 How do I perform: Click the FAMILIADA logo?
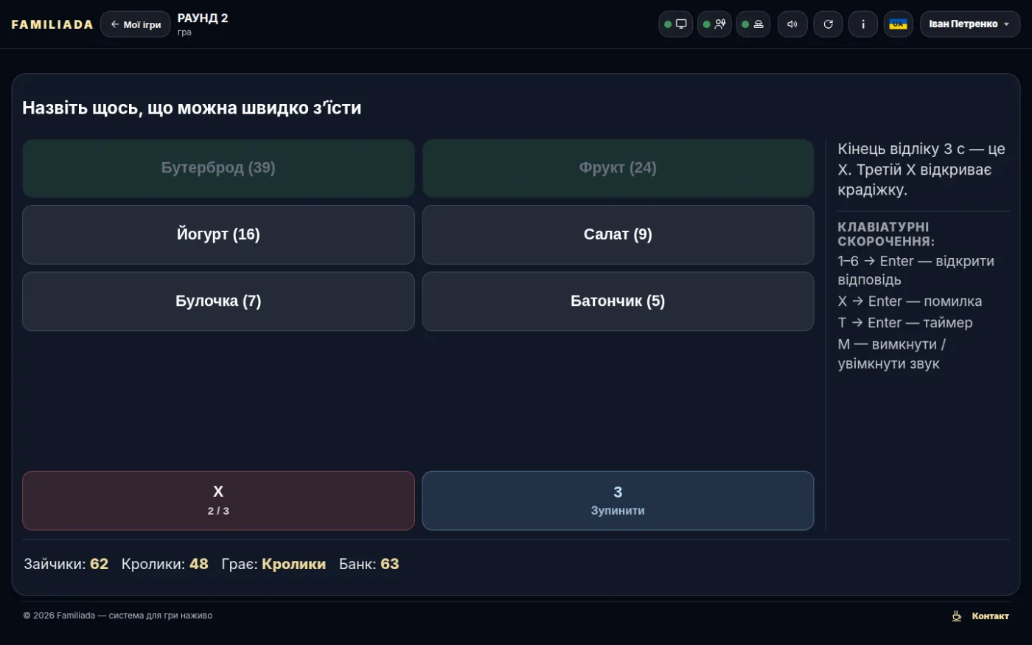pyautogui.click(x=52, y=24)
